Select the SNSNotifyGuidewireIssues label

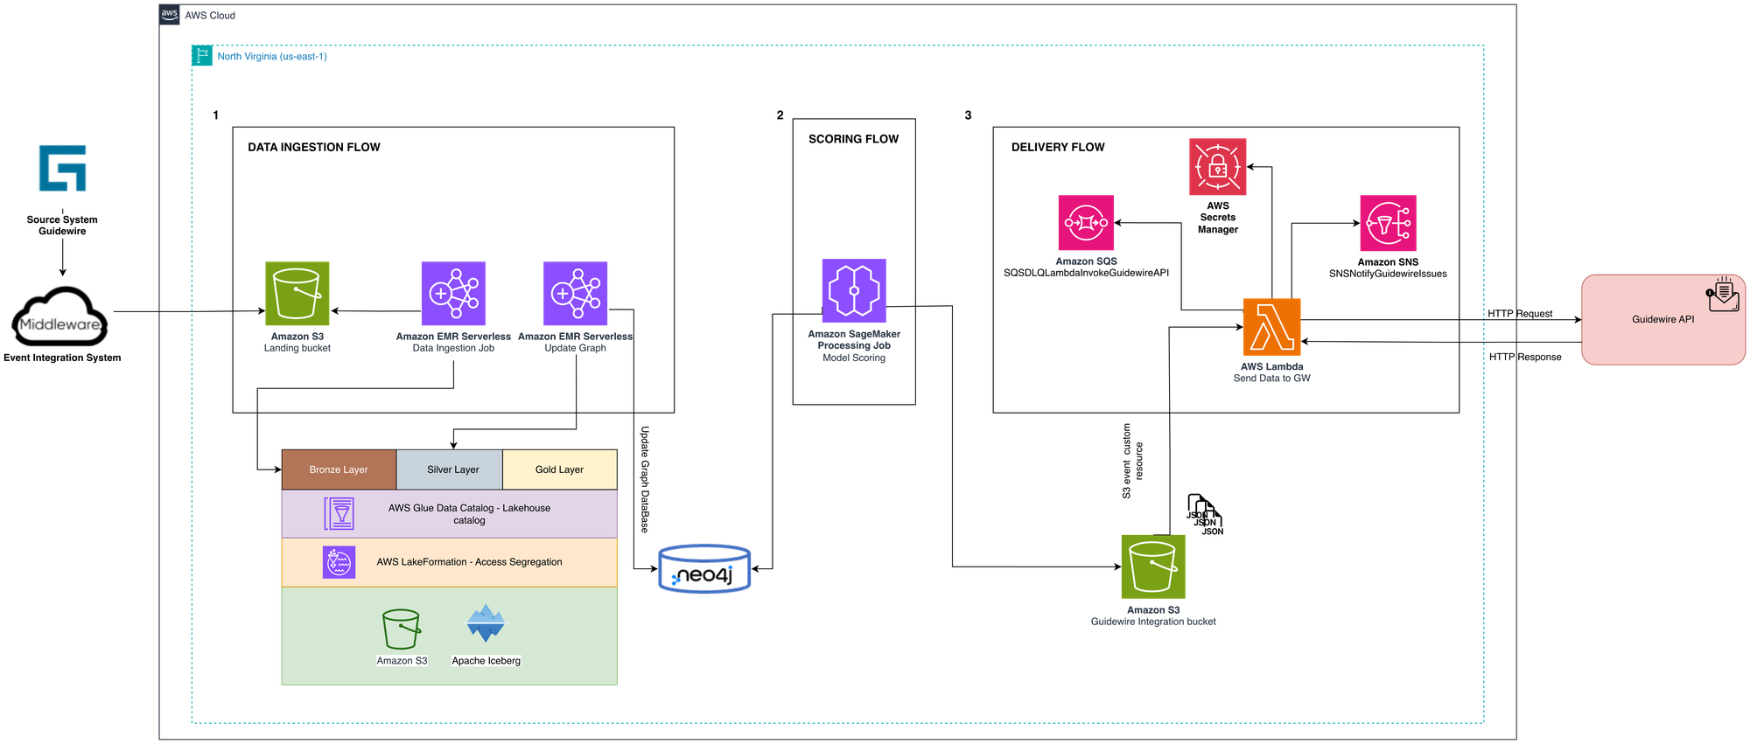point(1388,274)
